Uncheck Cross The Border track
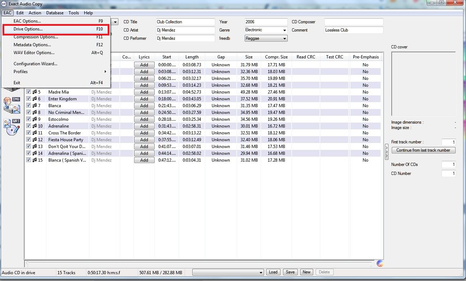The height and width of the screenshot is (281, 466). pyautogui.click(x=29, y=133)
